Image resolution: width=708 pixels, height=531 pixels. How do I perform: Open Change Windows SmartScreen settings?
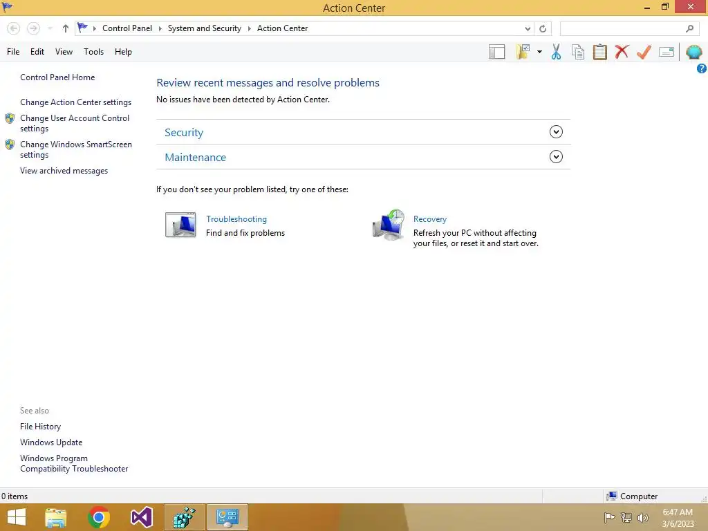tap(76, 149)
